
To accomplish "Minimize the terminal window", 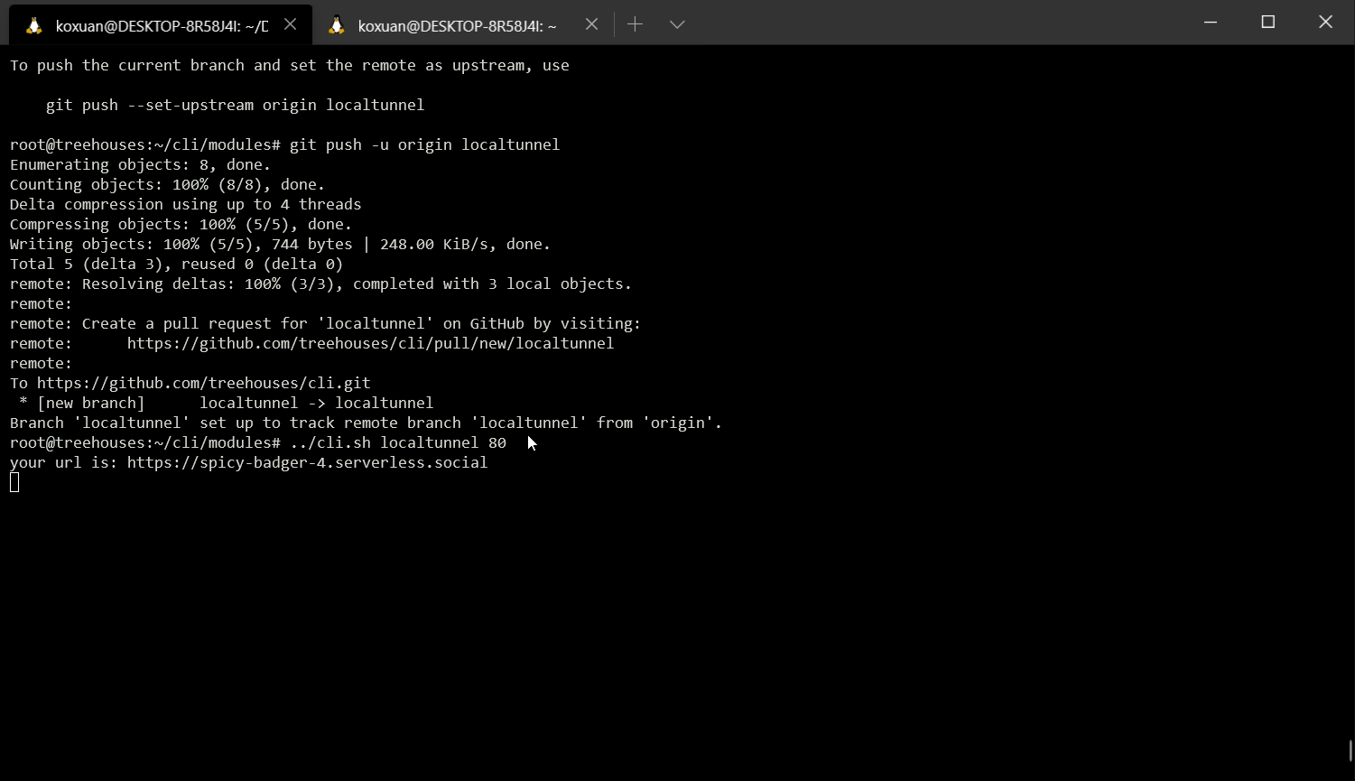I will click(1210, 22).
